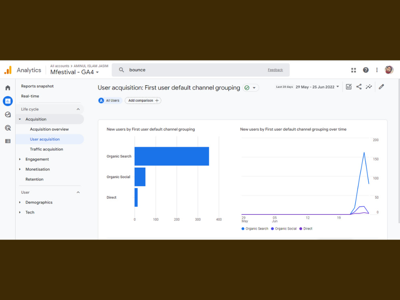Click the search field containing bounce
The height and width of the screenshot is (300, 400).
tap(200, 70)
